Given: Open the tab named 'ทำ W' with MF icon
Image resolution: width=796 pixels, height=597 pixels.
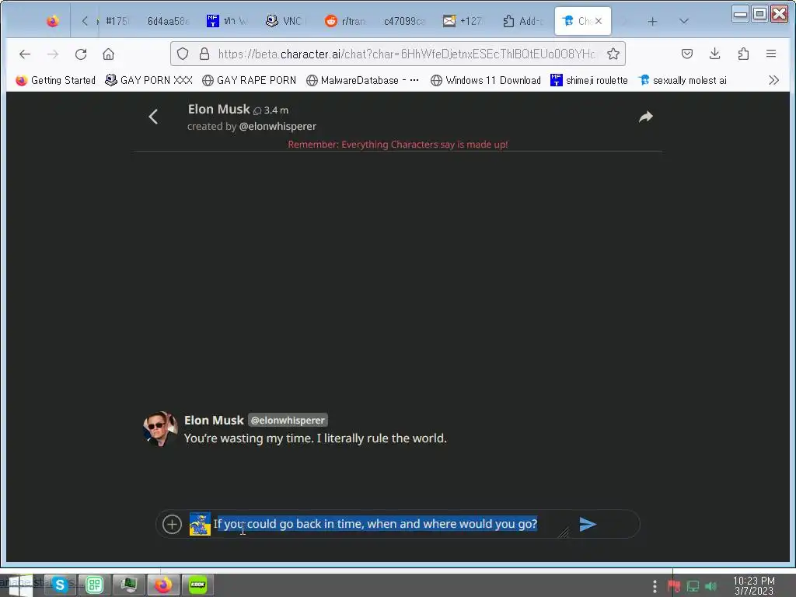Looking at the screenshot, I should [x=228, y=21].
